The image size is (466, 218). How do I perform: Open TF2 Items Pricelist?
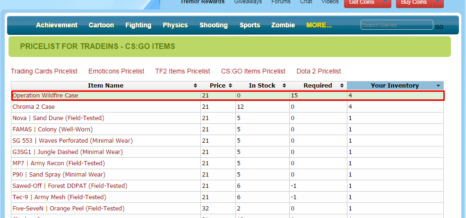[x=182, y=72]
